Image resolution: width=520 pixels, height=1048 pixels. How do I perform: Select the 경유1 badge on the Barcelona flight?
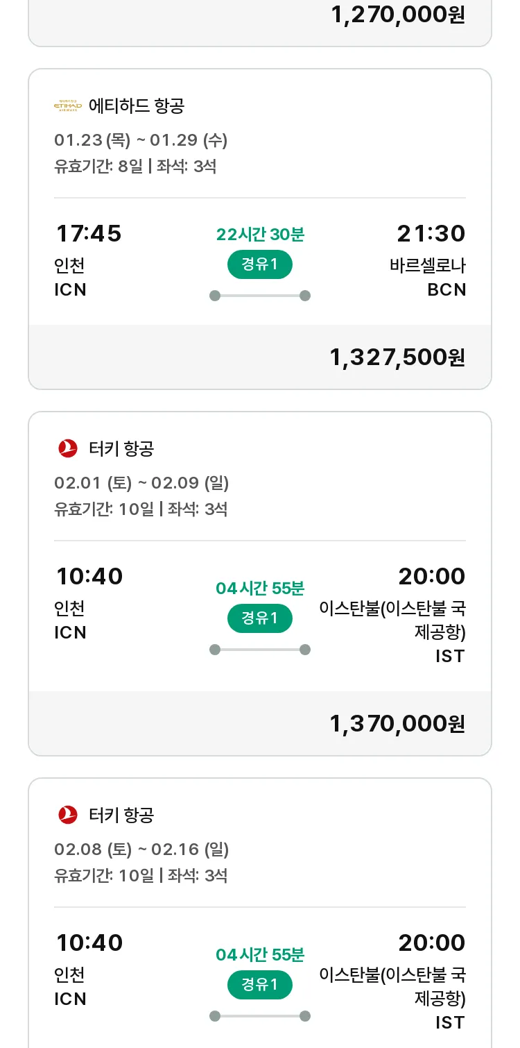pos(260,264)
